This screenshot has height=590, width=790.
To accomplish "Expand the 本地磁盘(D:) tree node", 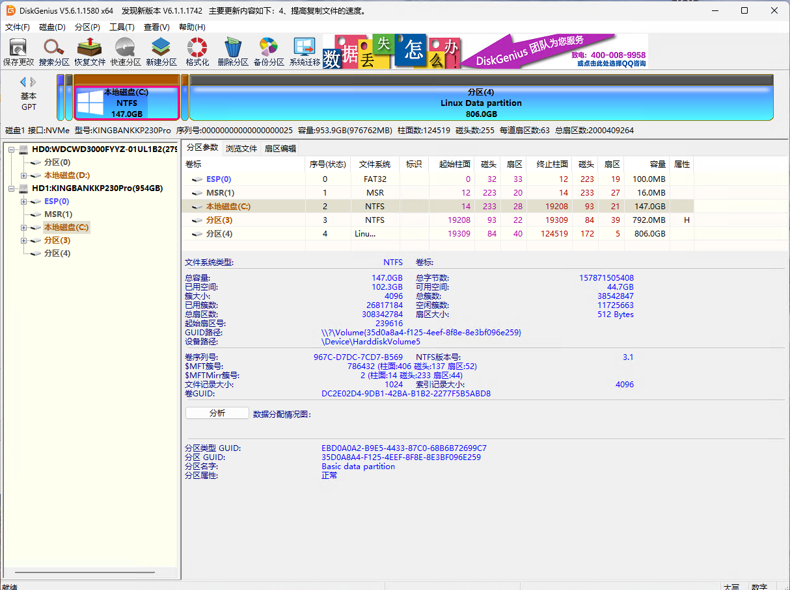I will 24,175.
